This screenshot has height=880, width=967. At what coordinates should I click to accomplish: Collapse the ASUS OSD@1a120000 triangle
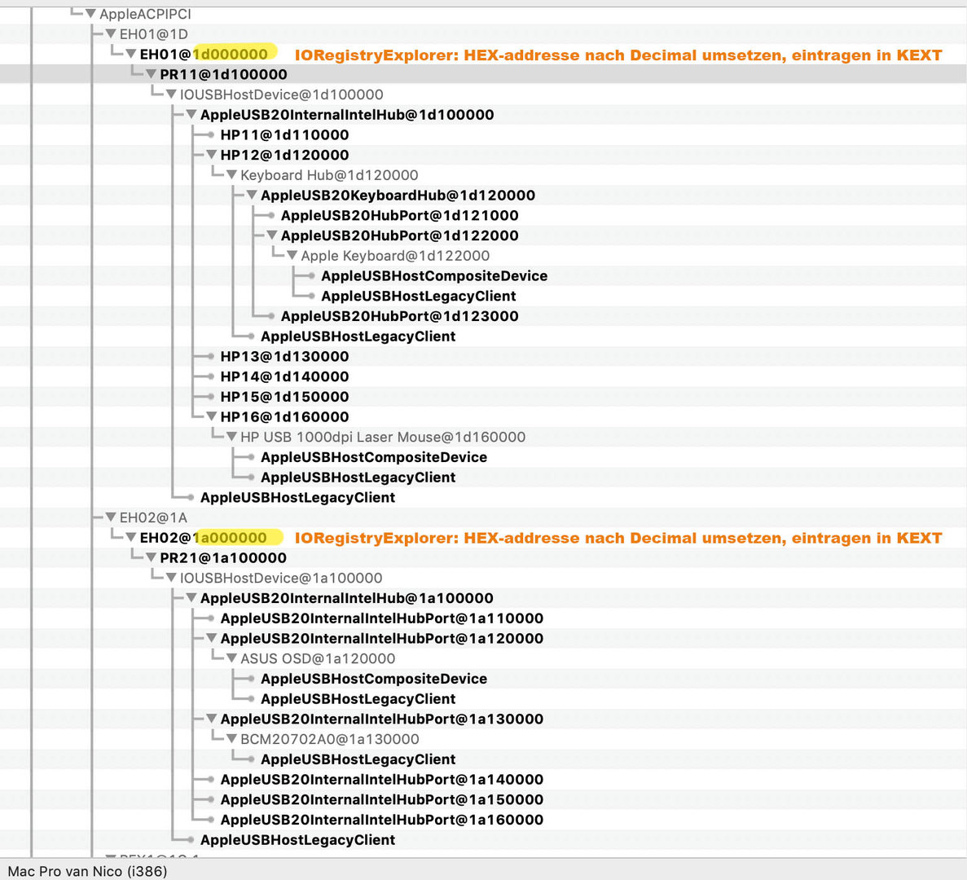(x=232, y=658)
